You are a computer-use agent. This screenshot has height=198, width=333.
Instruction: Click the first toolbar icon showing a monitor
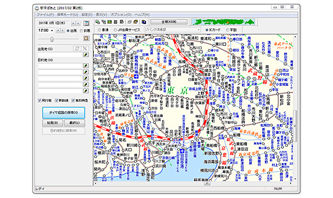(x=98, y=22)
